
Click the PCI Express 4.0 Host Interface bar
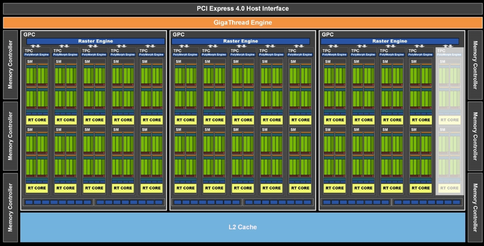click(x=242, y=9)
